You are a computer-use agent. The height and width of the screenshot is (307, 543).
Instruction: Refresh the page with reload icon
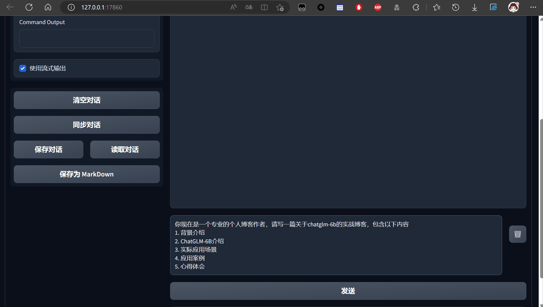[x=29, y=7]
